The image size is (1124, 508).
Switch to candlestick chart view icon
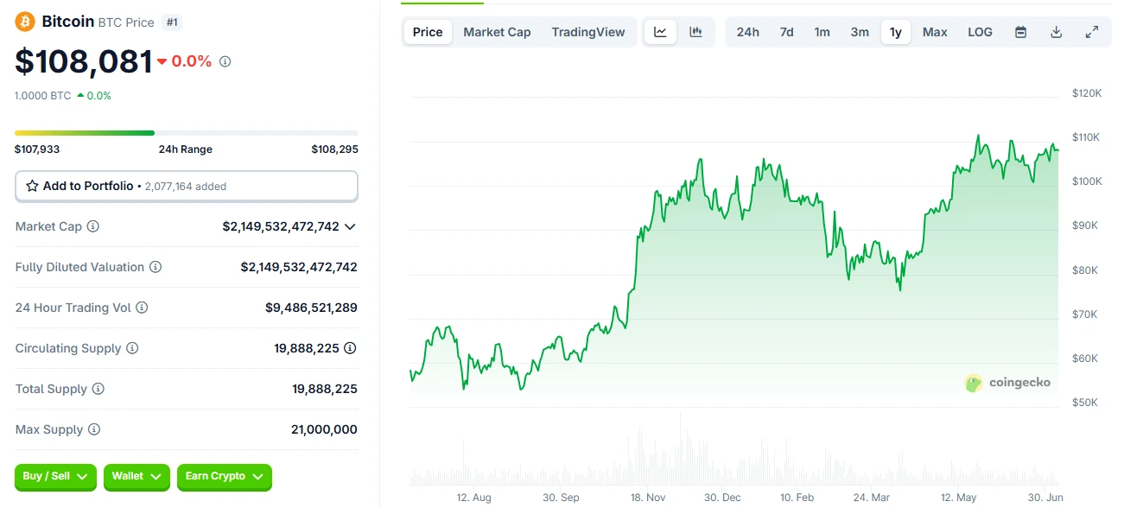(695, 32)
